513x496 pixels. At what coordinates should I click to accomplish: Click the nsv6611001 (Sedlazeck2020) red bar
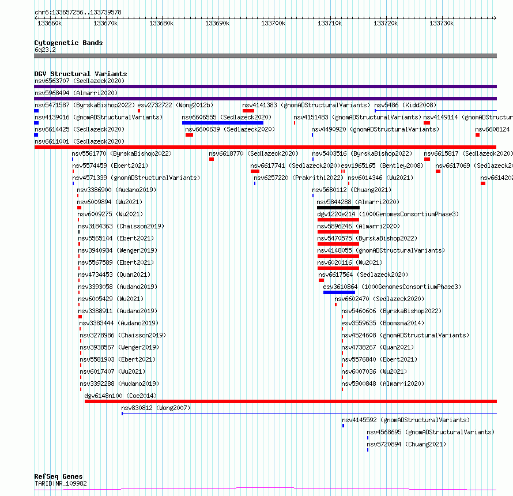point(265,147)
